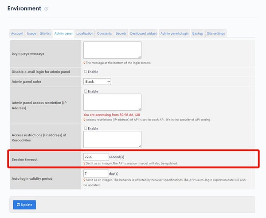Click the 'Admin panel color' label
The image size is (266, 218).
pos(27,82)
